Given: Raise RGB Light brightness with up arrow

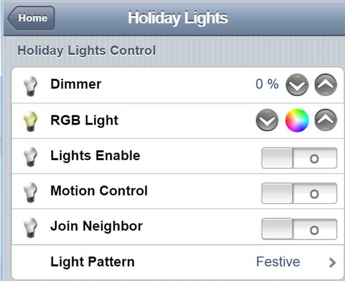Looking at the screenshot, I should [325, 120].
